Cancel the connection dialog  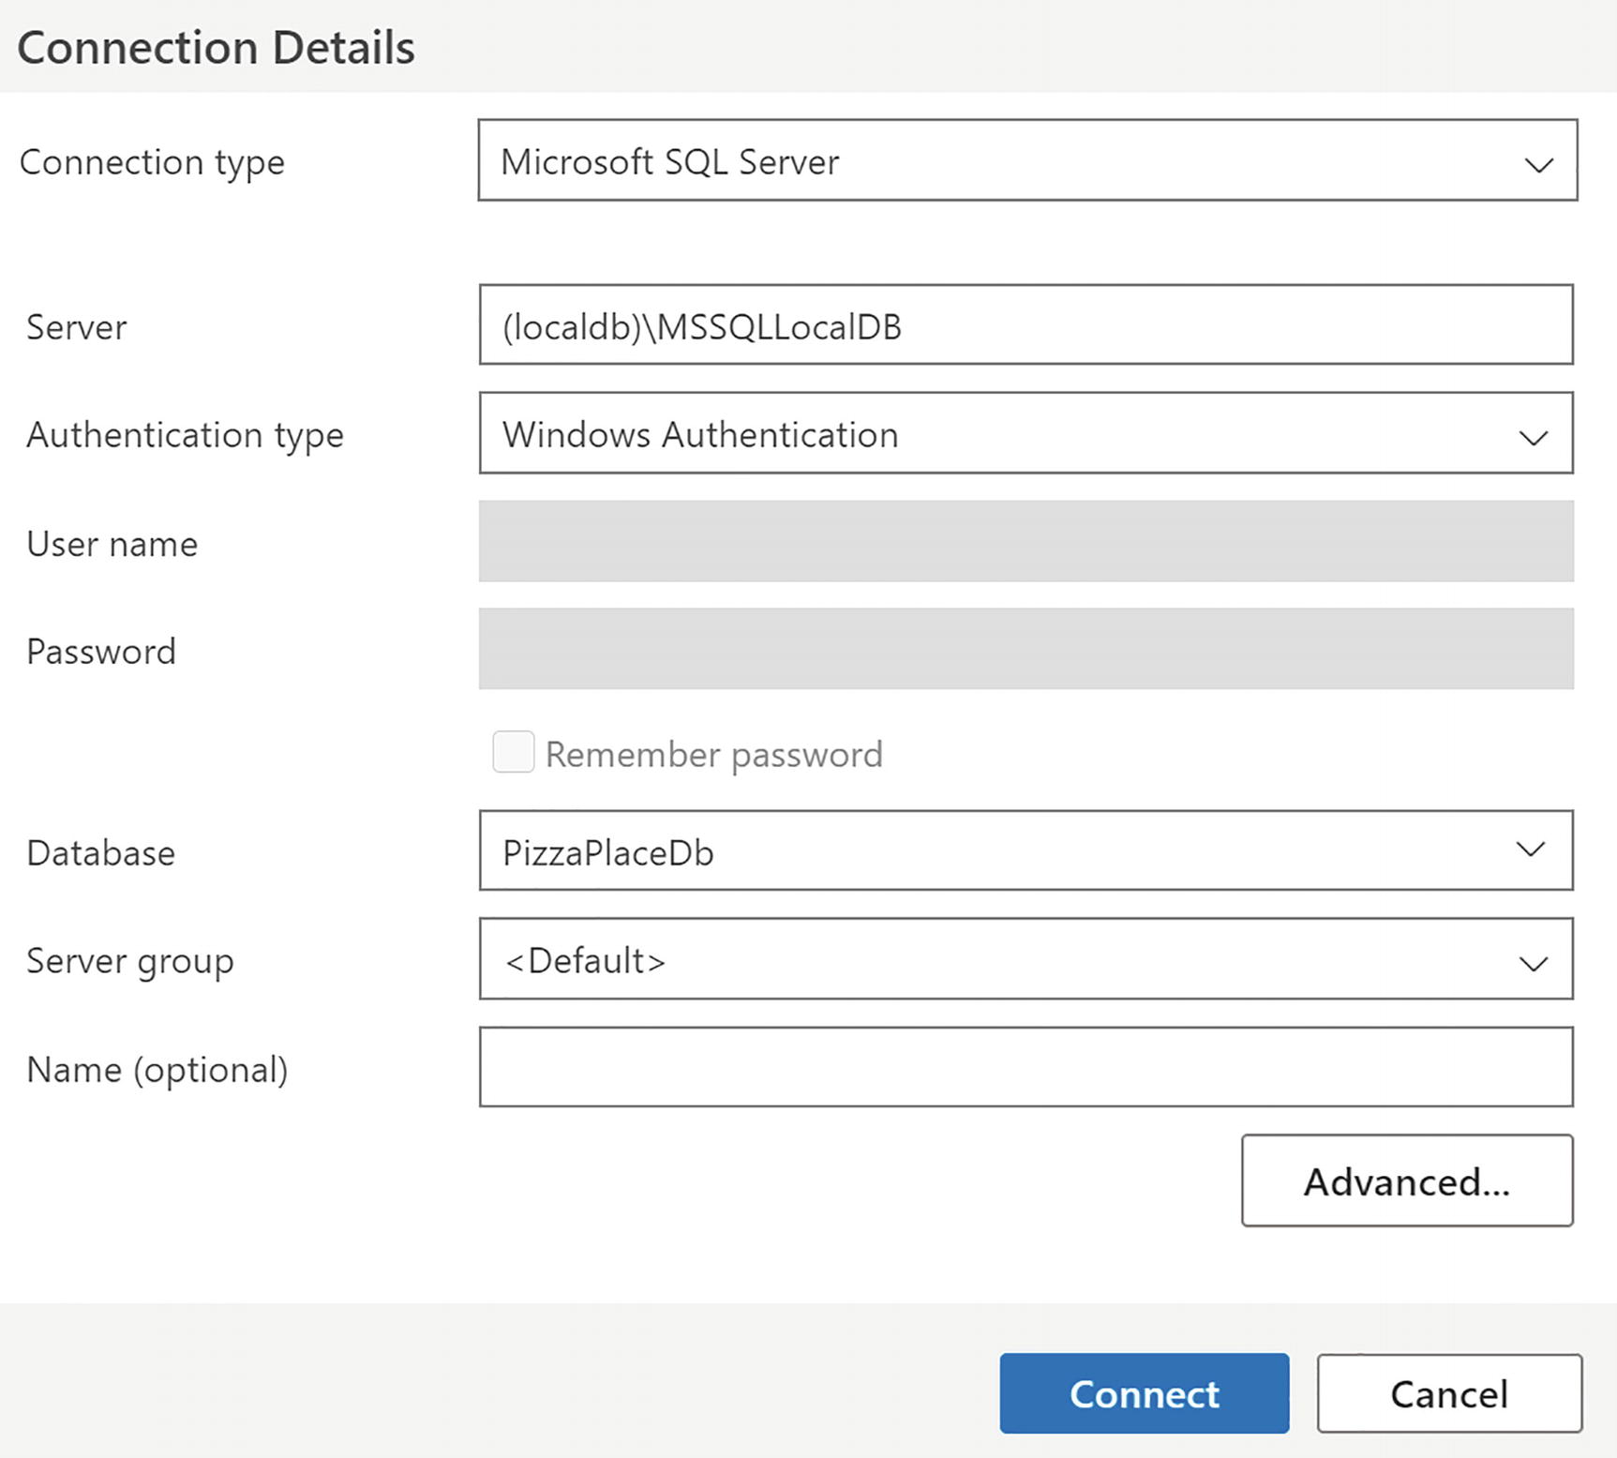pos(1448,1393)
